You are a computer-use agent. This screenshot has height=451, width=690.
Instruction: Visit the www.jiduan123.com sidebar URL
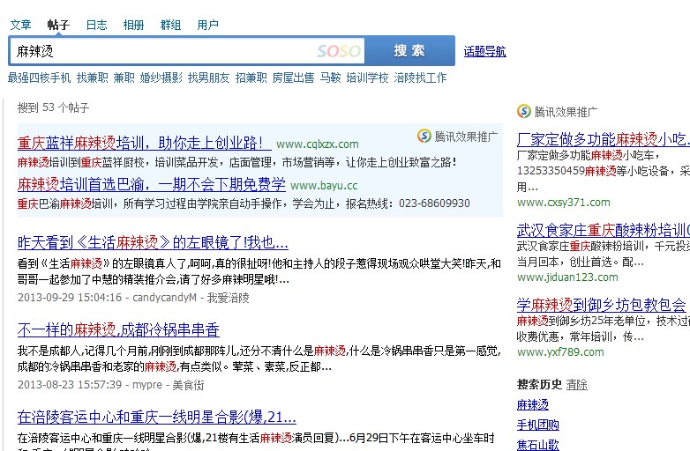point(567,277)
